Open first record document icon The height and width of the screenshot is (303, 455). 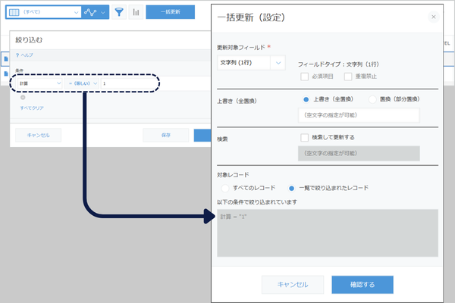tap(6, 59)
